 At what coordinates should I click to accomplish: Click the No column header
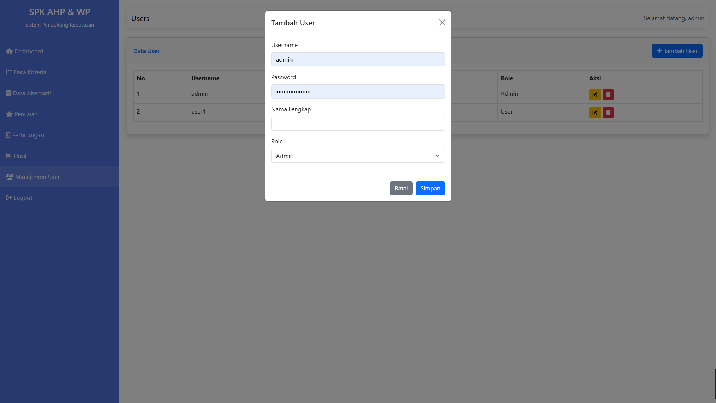tap(141, 78)
